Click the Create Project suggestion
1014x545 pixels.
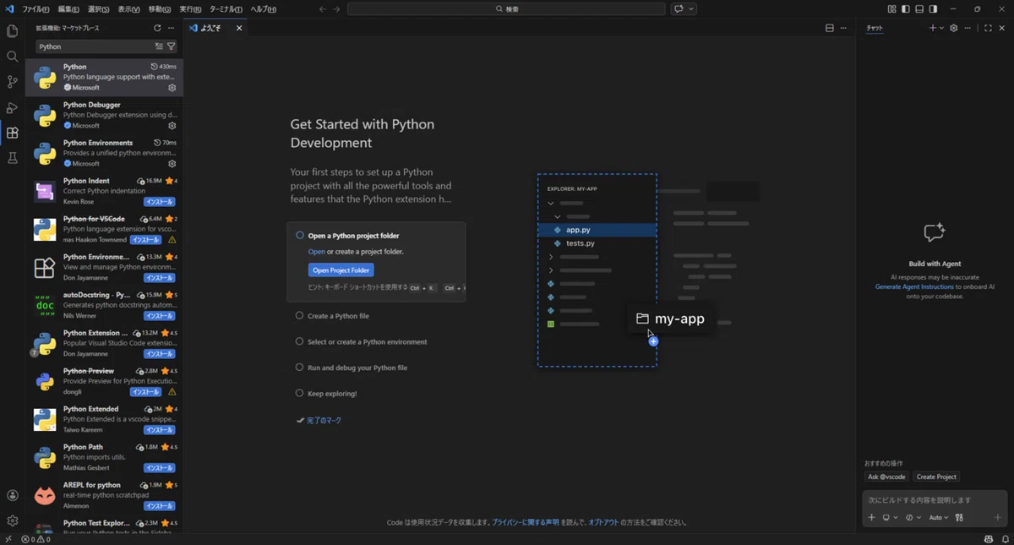pyautogui.click(x=936, y=477)
